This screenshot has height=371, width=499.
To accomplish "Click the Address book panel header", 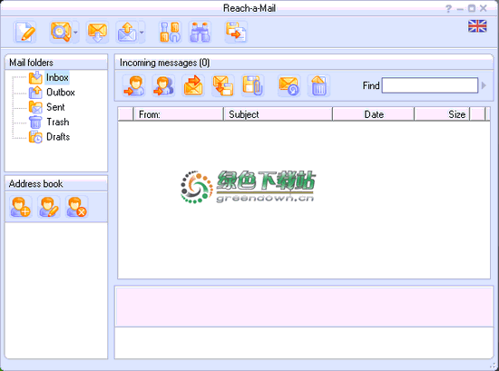I will [x=56, y=184].
